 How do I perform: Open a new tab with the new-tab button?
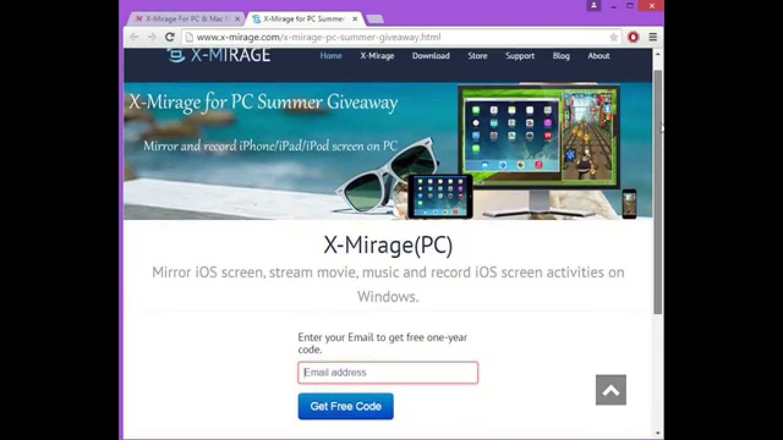(x=374, y=19)
